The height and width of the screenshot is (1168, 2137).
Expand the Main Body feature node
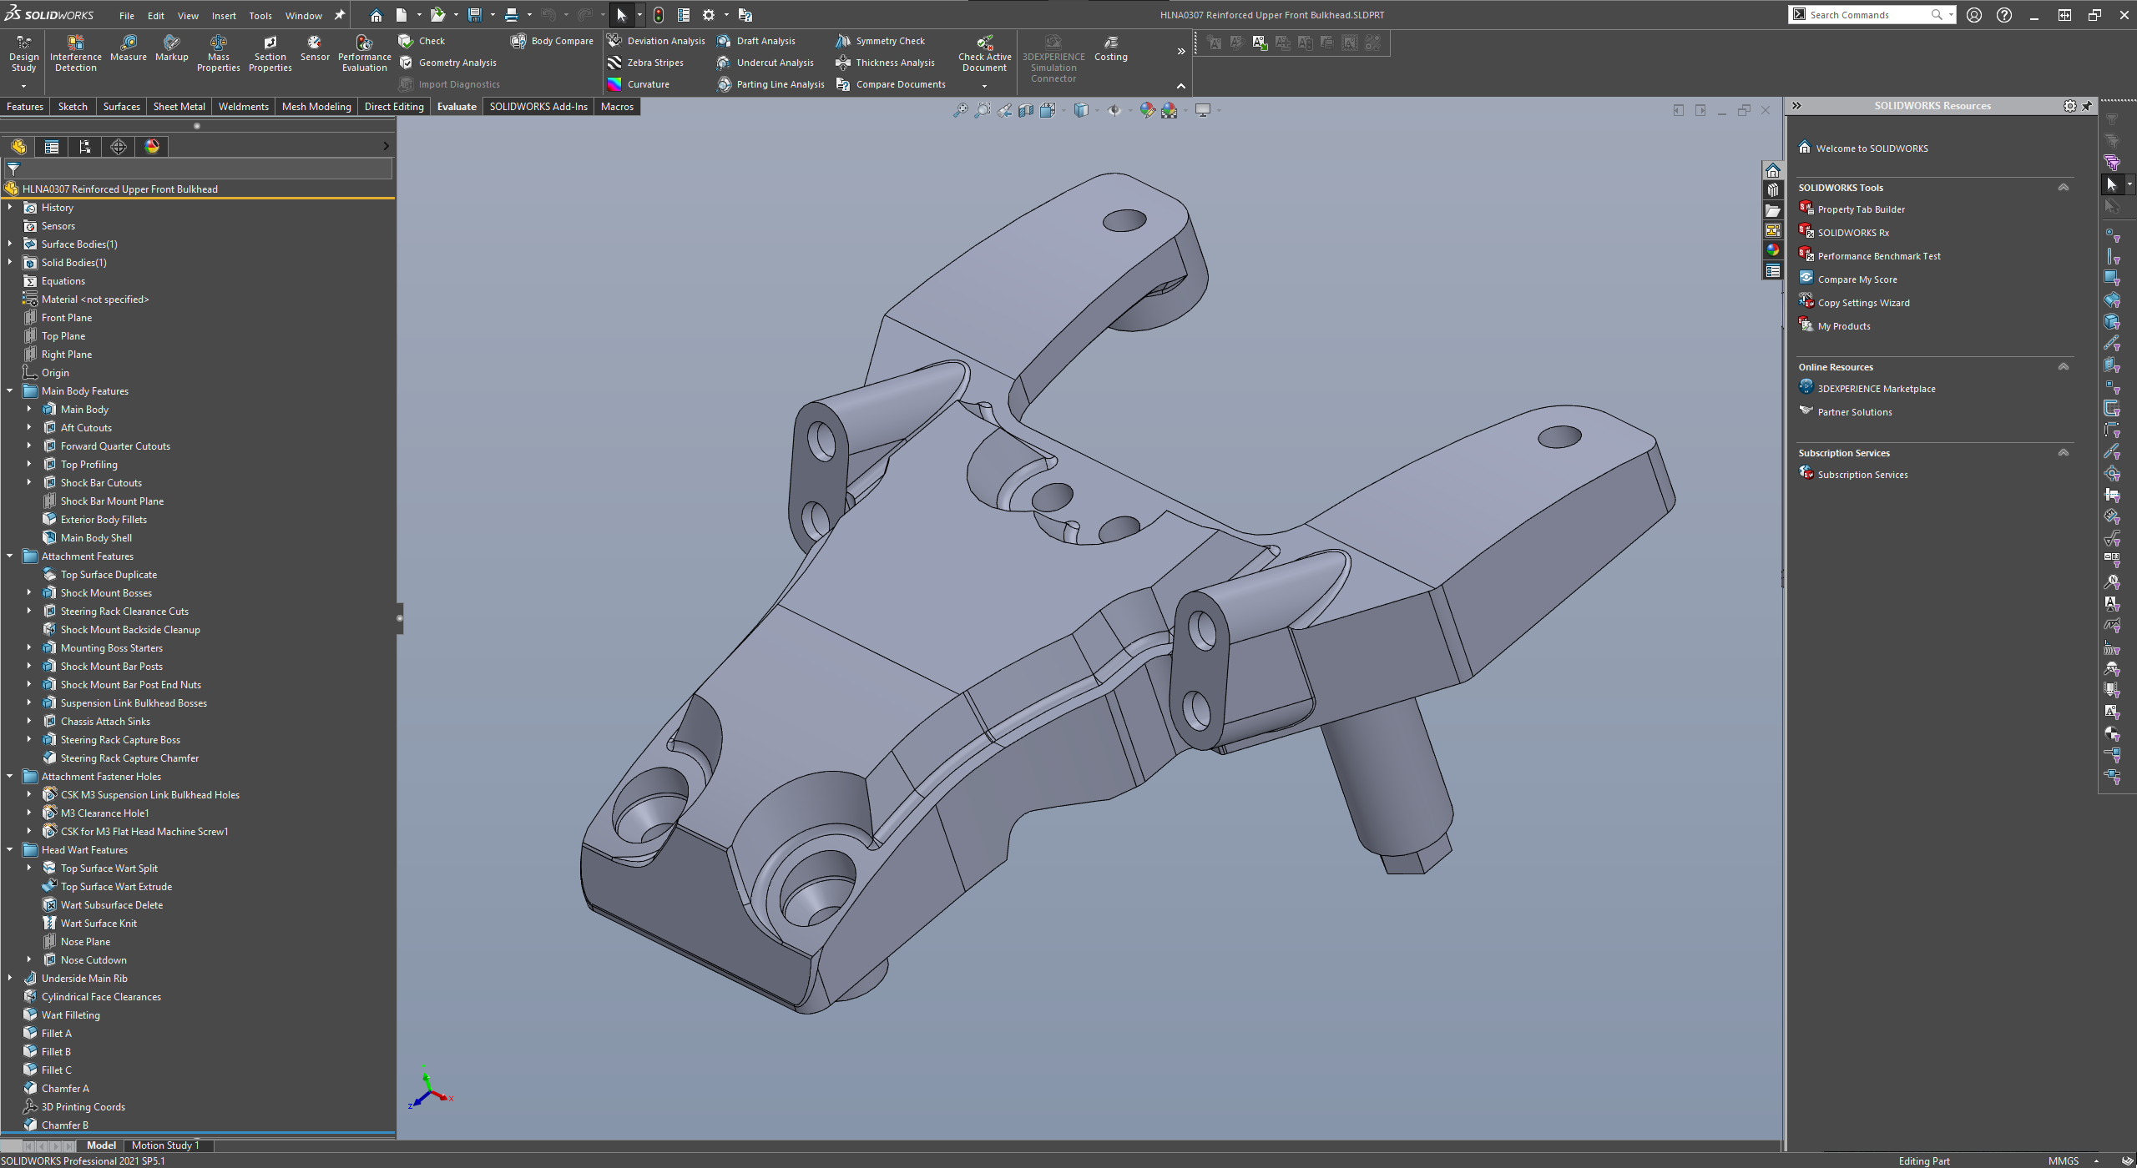point(29,410)
